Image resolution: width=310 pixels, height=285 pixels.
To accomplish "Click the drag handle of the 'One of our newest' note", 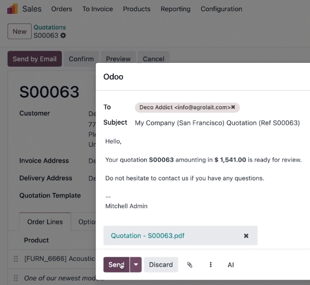I will click(16, 278).
